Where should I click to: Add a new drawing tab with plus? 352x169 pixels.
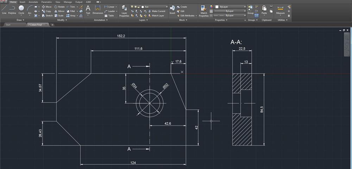(x=52, y=25)
